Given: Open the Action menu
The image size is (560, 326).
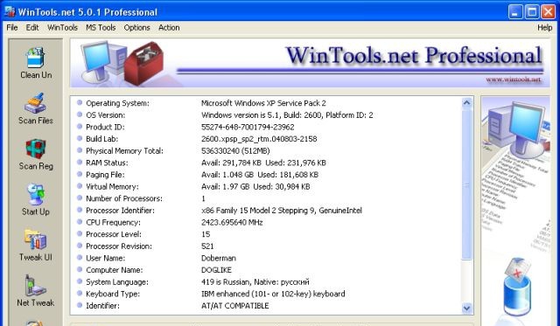Looking at the screenshot, I should 169,27.
